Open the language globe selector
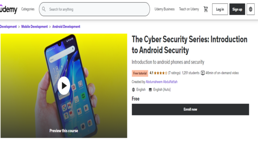258x148 pixels. pos(250,9)
